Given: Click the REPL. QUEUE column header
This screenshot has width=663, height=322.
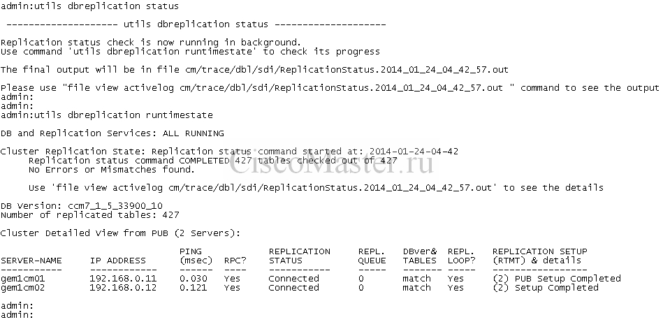Looking at the screenshot, I should [372, 256].
